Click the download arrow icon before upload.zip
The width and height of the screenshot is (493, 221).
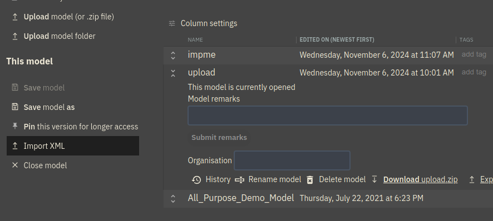pos(374,179)
